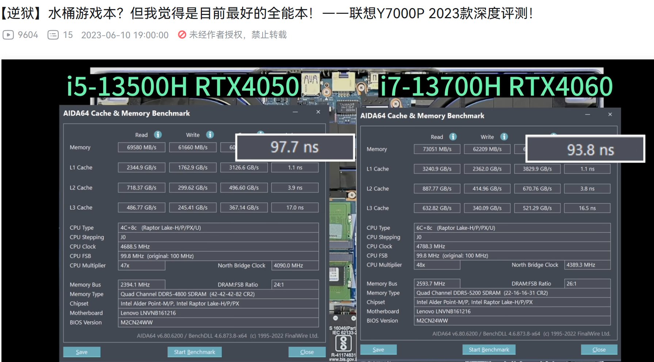Select L2 cache write 299.62 GB/s
654x362 pixels.
(x=193, y=187)
